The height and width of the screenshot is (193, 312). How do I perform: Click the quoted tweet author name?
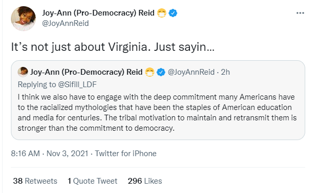pyautogui.click(x=86, y=72)
